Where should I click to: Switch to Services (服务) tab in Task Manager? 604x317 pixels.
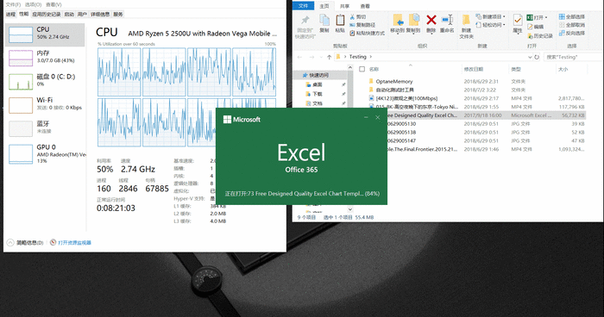[118, 15]
